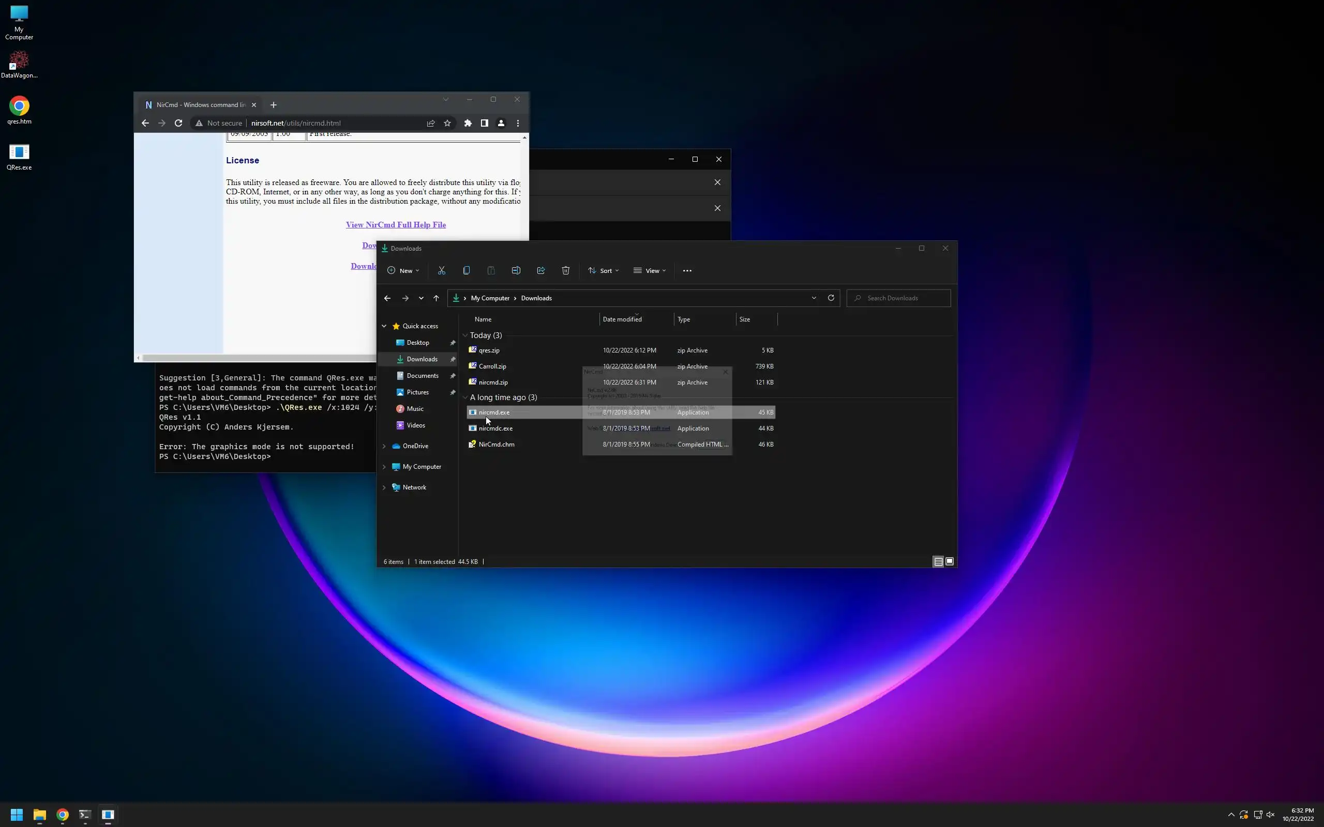Image resolution: width=1324 pixels, height=827 pixels.
Task: Select Documents in Quick access sidebar
Action: [422, 376]
